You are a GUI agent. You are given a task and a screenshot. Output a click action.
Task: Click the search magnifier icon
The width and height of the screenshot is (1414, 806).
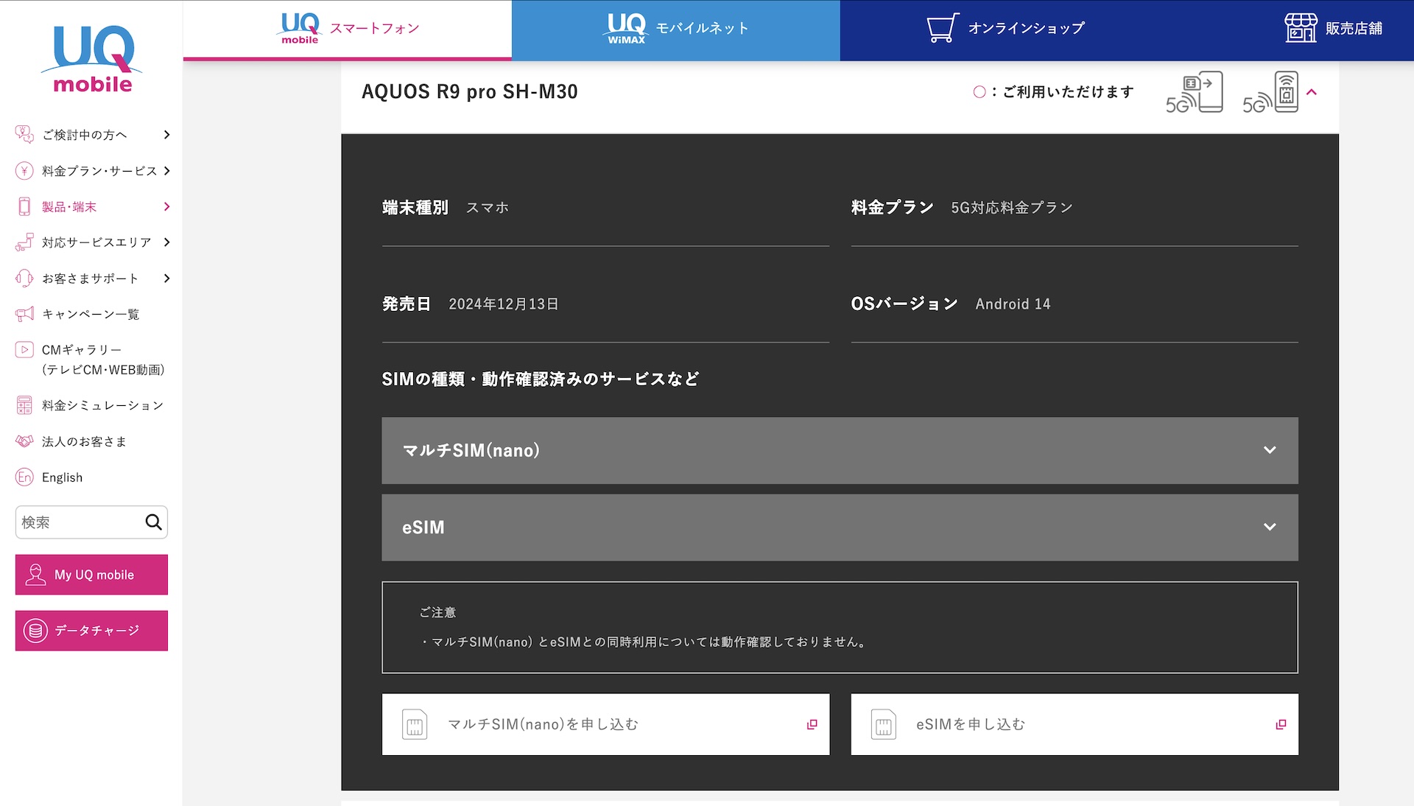point(153,522)
